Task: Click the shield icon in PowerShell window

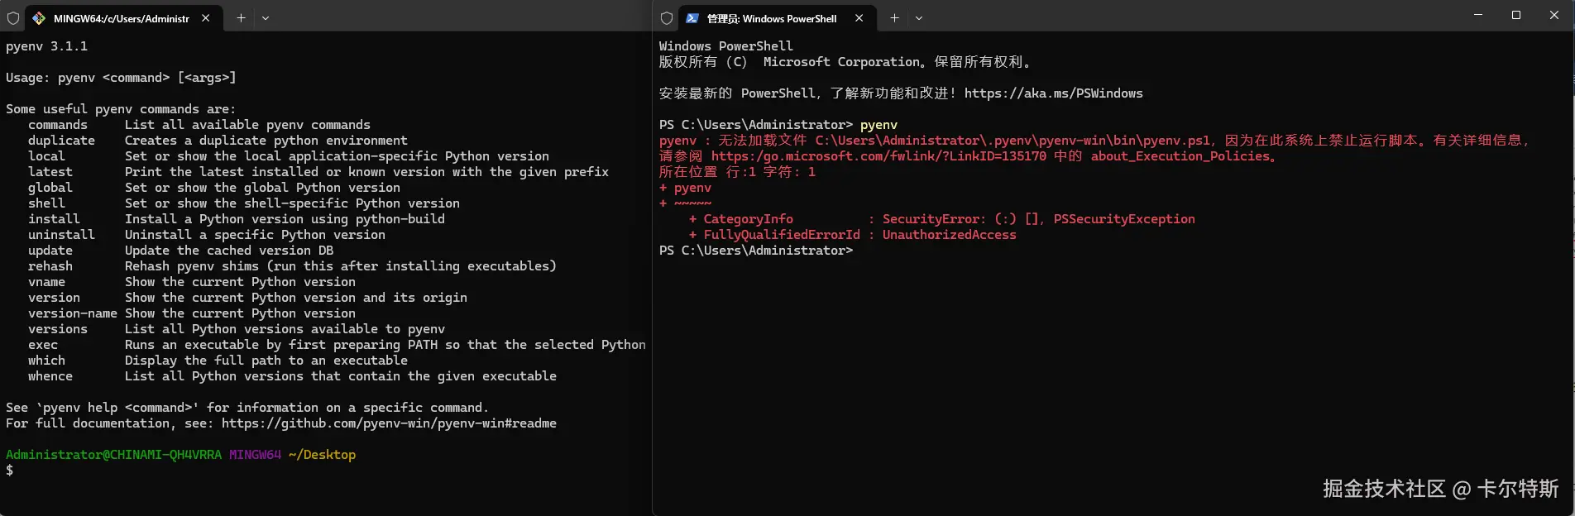Action: click(x=667, y=18)
